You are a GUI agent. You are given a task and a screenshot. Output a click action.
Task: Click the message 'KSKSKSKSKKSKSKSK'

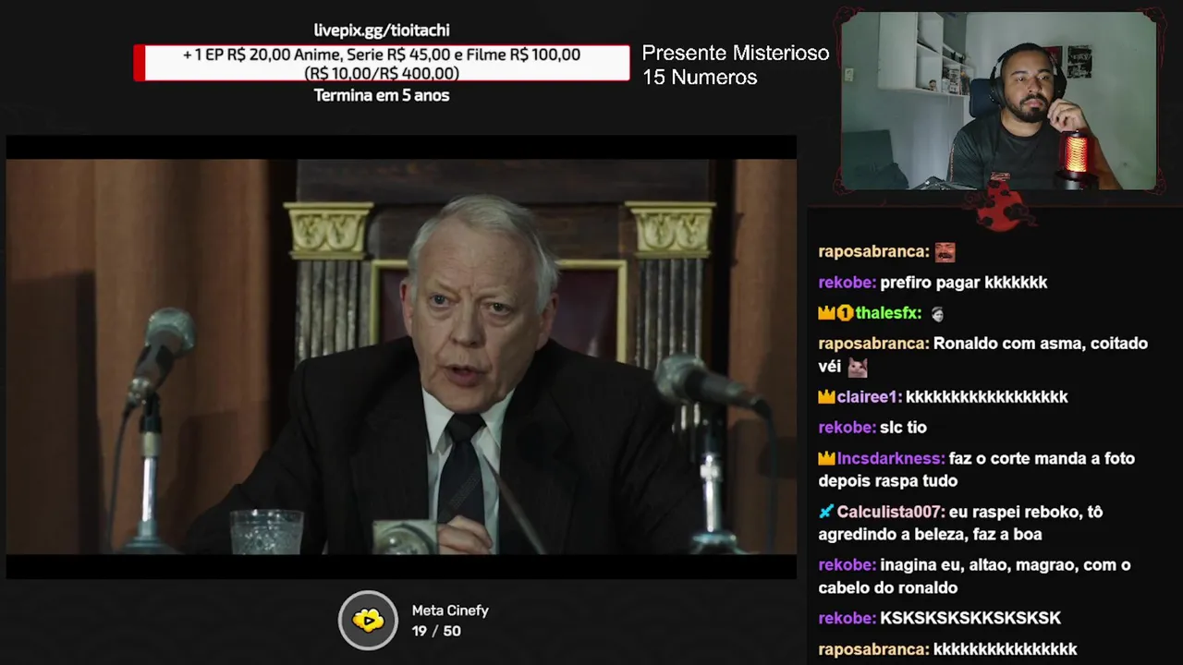click(970, 618)
